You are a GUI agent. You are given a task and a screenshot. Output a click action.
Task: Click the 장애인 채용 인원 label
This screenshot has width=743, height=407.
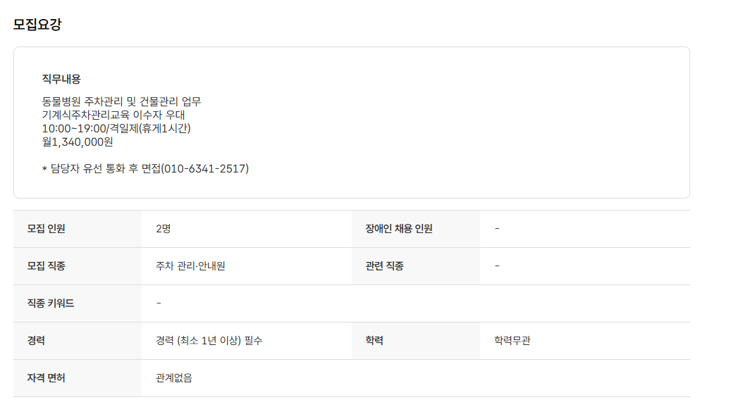pos(399,229)
